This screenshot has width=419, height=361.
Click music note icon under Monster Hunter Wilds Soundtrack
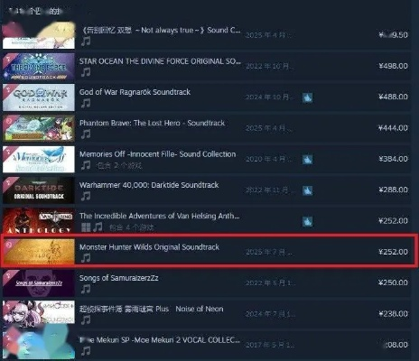(86, 258)
